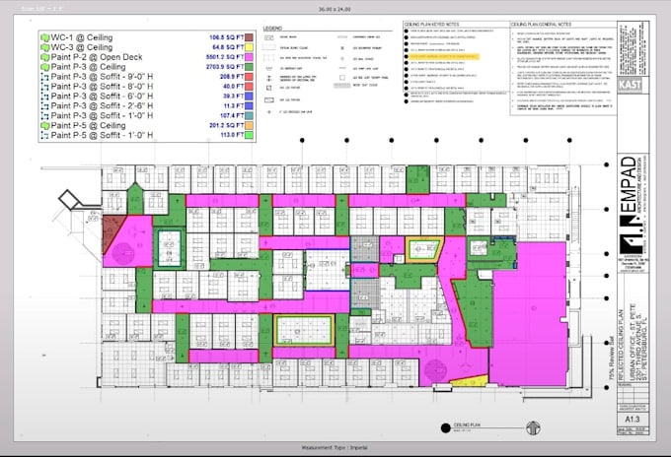Select the 'Paint P-2 @ Open Deck' row
Screen dimensions: 671x457
click(147, 57)
